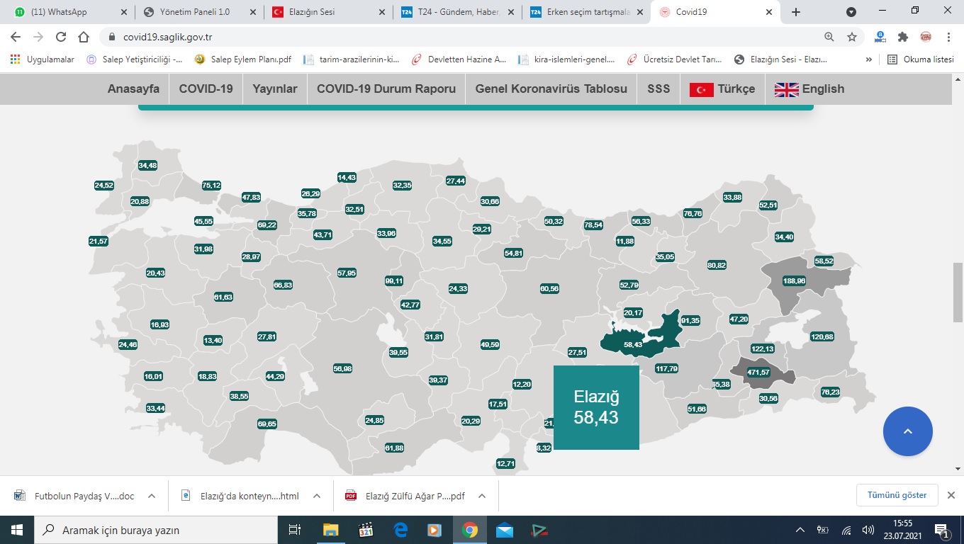This screenshot has height=544, width=964.
Task: Select Genel Koronavirüs Tablosu in navigation
Action: [551, 89]
